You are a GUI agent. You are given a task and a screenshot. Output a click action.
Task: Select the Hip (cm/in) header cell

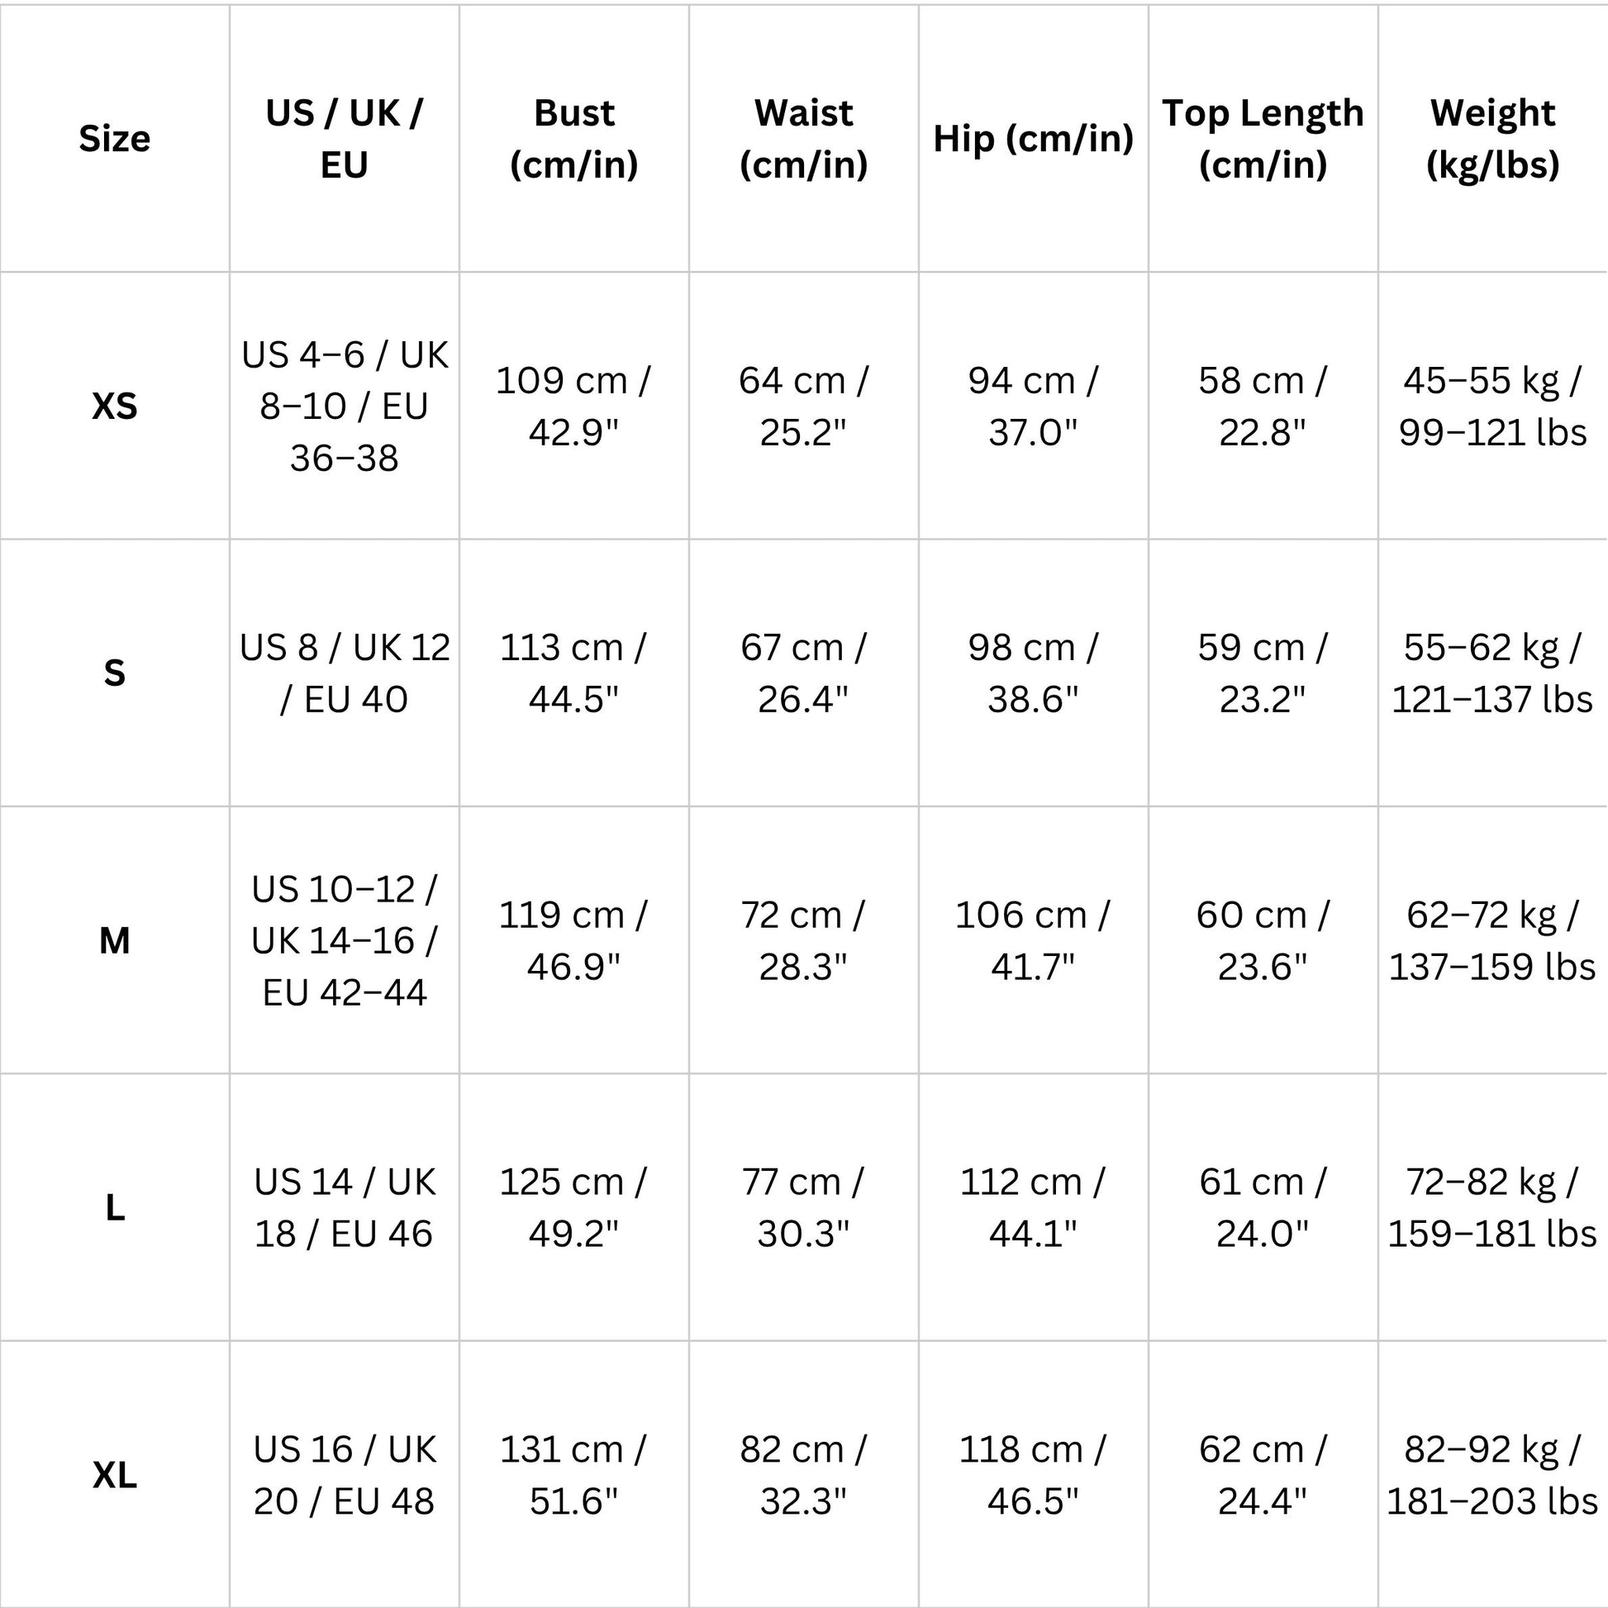(1034, 138)
